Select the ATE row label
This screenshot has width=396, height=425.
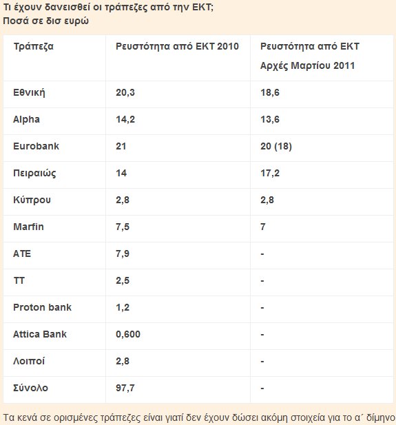(x=22, y=253)
